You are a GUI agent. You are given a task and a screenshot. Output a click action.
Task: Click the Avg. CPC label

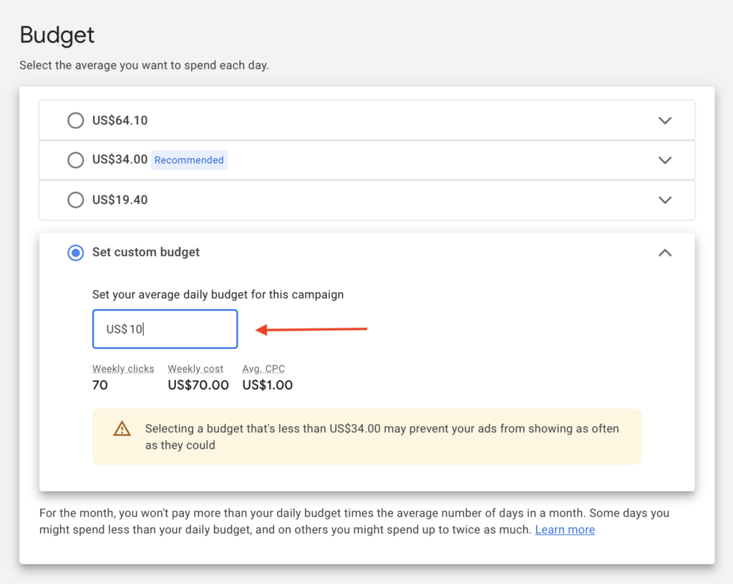[x=263, y=369]
